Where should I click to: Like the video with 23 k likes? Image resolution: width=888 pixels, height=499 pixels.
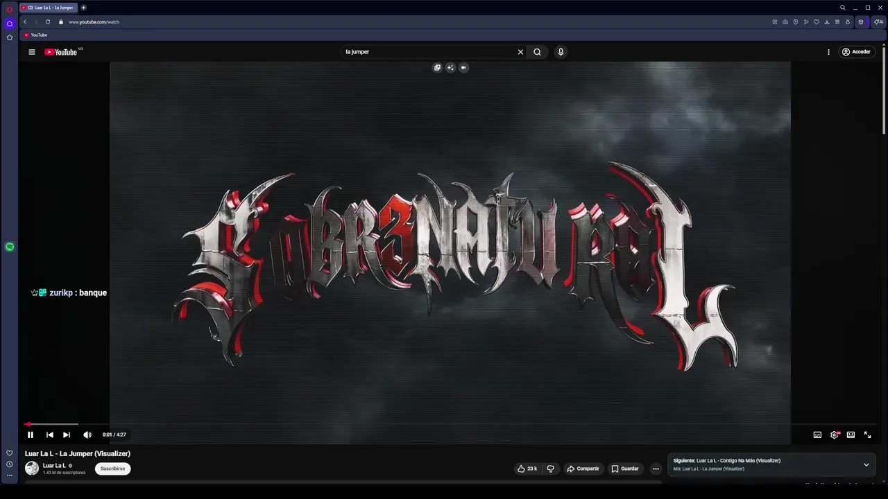(527, 469)
